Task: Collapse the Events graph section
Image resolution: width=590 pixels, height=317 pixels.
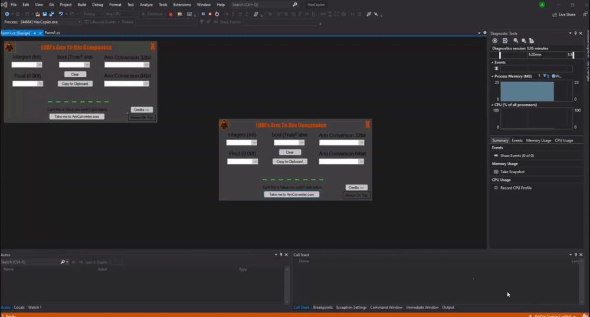Action: click(x=492, y=62)
